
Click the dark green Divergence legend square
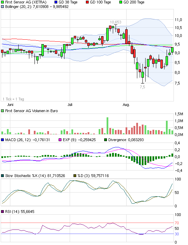(106, 140)
